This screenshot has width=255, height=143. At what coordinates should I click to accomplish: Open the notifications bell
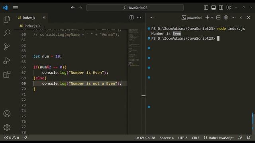point(249,138)
